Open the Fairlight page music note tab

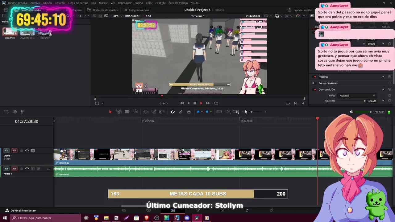247,211
